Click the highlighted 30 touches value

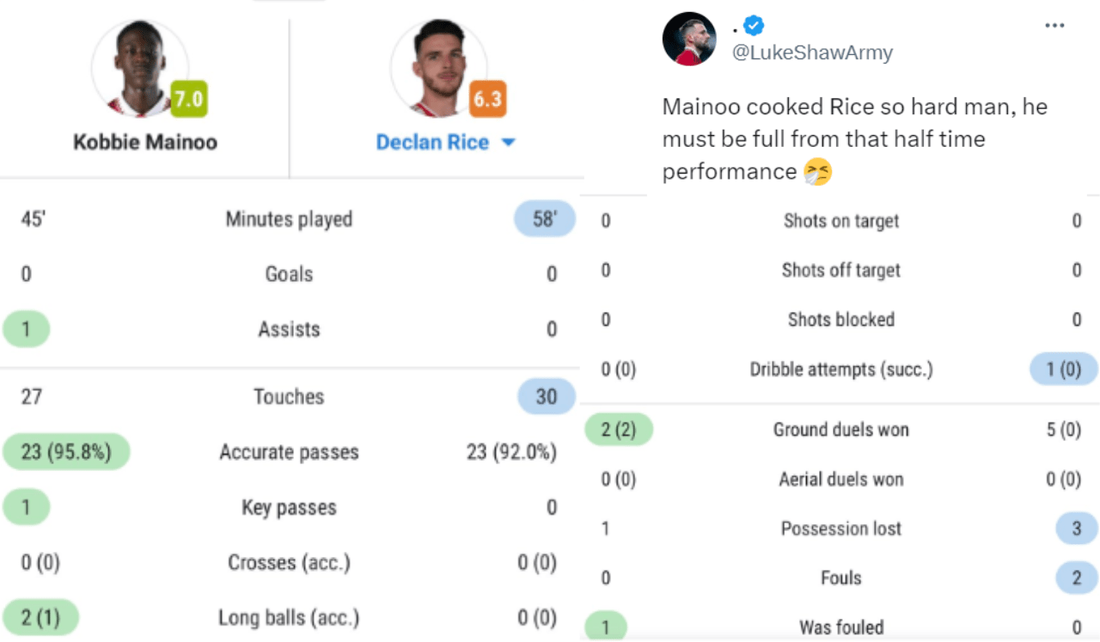(547, 397)
